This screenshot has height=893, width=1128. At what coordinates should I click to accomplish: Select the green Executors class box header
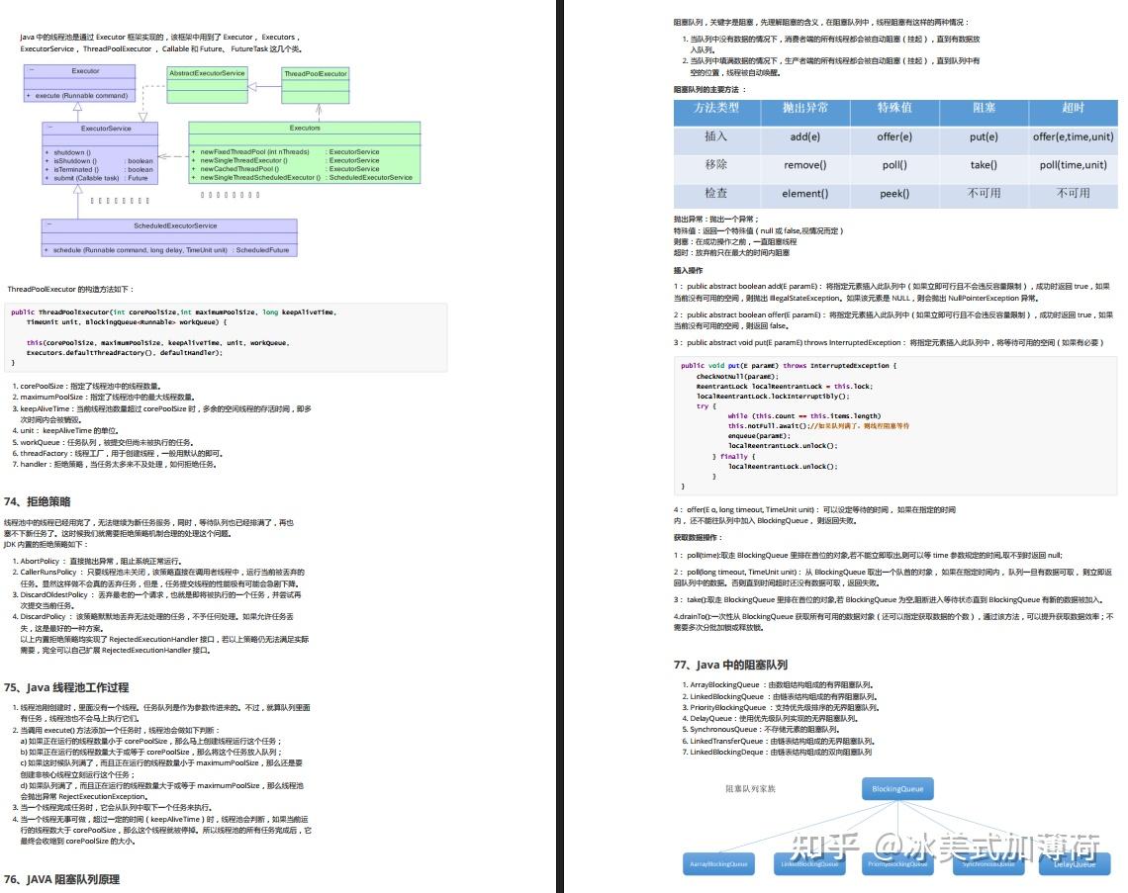305,128
